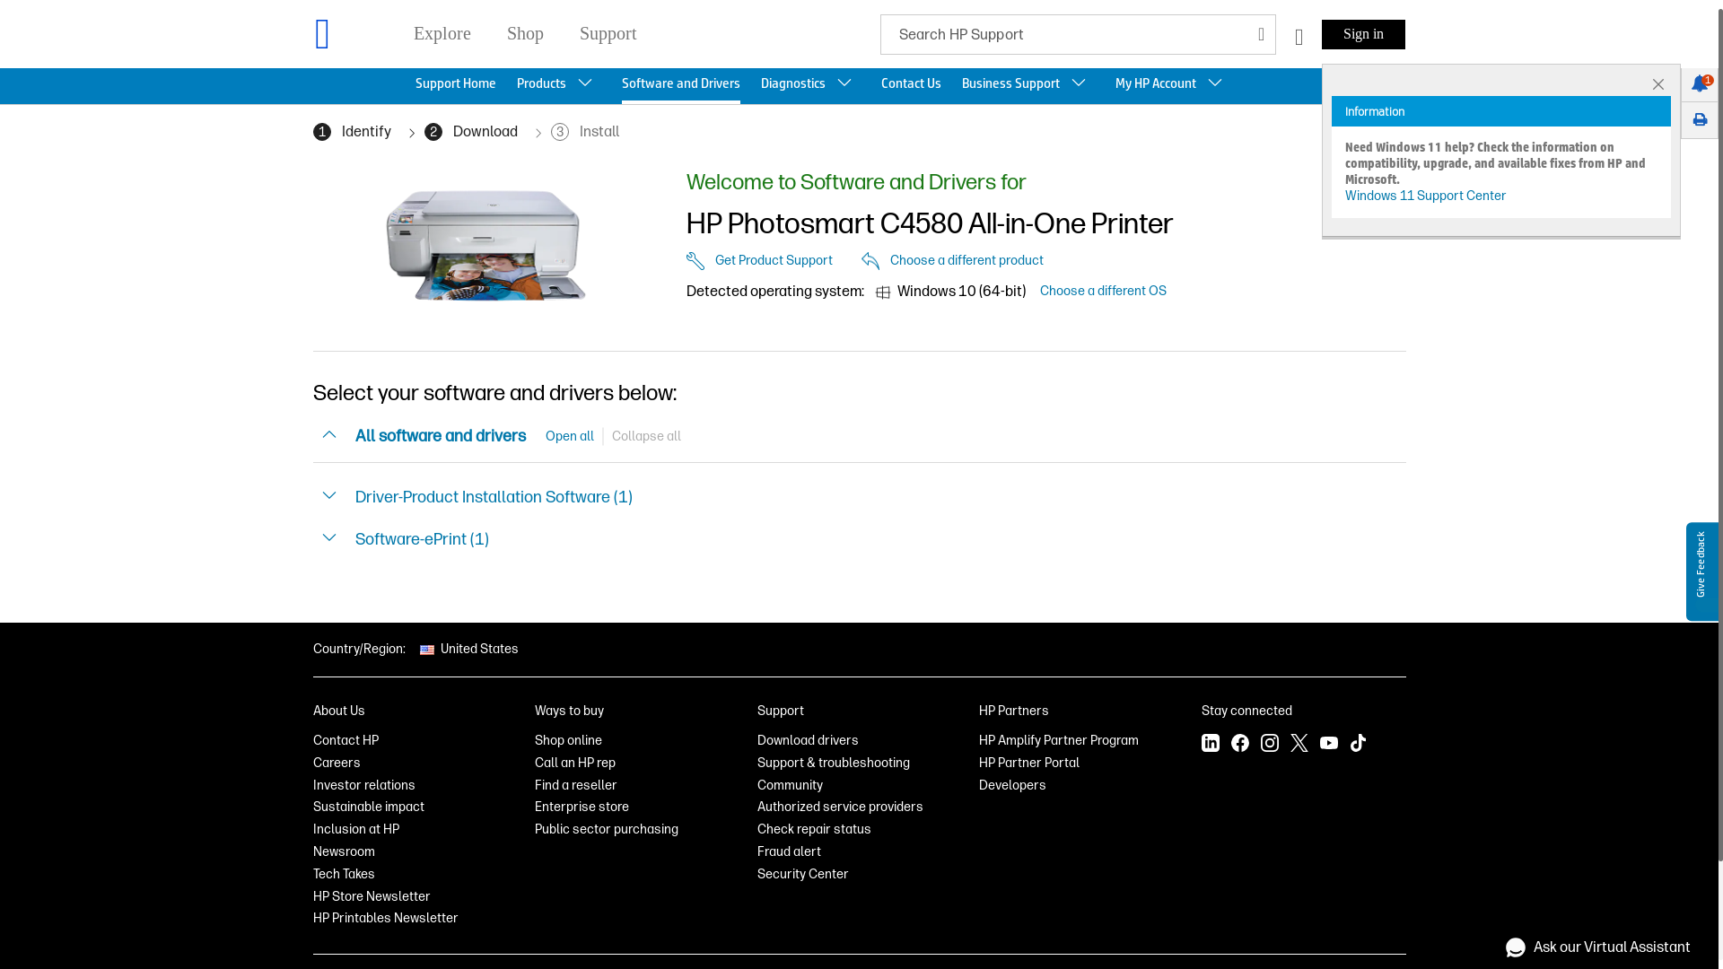Expand Software-ePrint section
The image size is (1723, 969).
pyautogui.click(x=329, y=538)
